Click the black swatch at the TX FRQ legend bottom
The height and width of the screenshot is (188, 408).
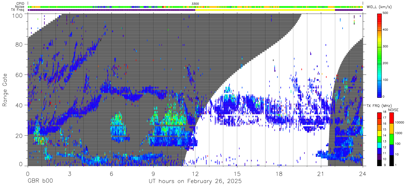click(x=380, y=163)
